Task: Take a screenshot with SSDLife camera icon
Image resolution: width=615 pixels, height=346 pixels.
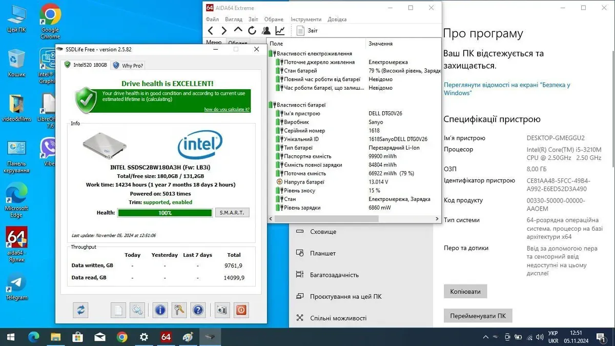Action: (x=222, y=310)
